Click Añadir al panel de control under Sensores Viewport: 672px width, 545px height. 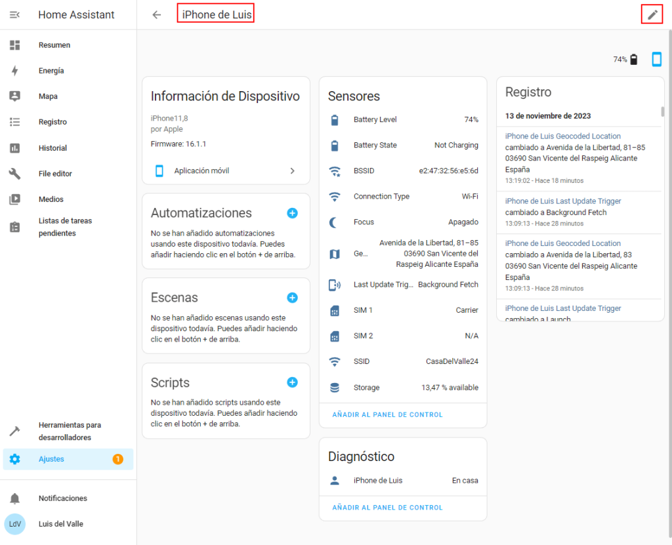[x=387, y=414]
